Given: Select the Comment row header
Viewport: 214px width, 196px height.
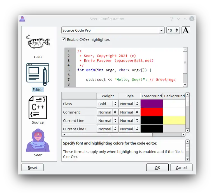Looking at the screenshot, I should point(79,112).
